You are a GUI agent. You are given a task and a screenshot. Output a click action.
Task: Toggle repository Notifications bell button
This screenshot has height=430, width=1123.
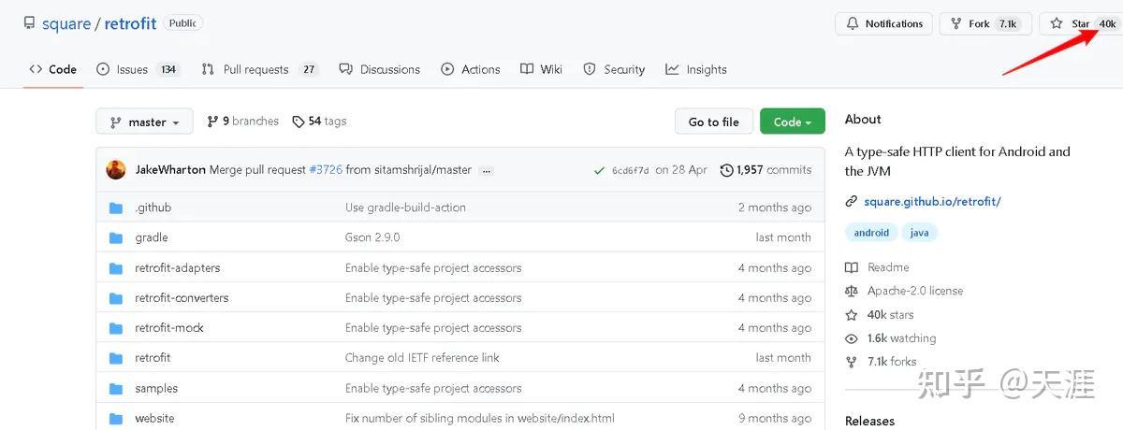(x=884, y=24)
